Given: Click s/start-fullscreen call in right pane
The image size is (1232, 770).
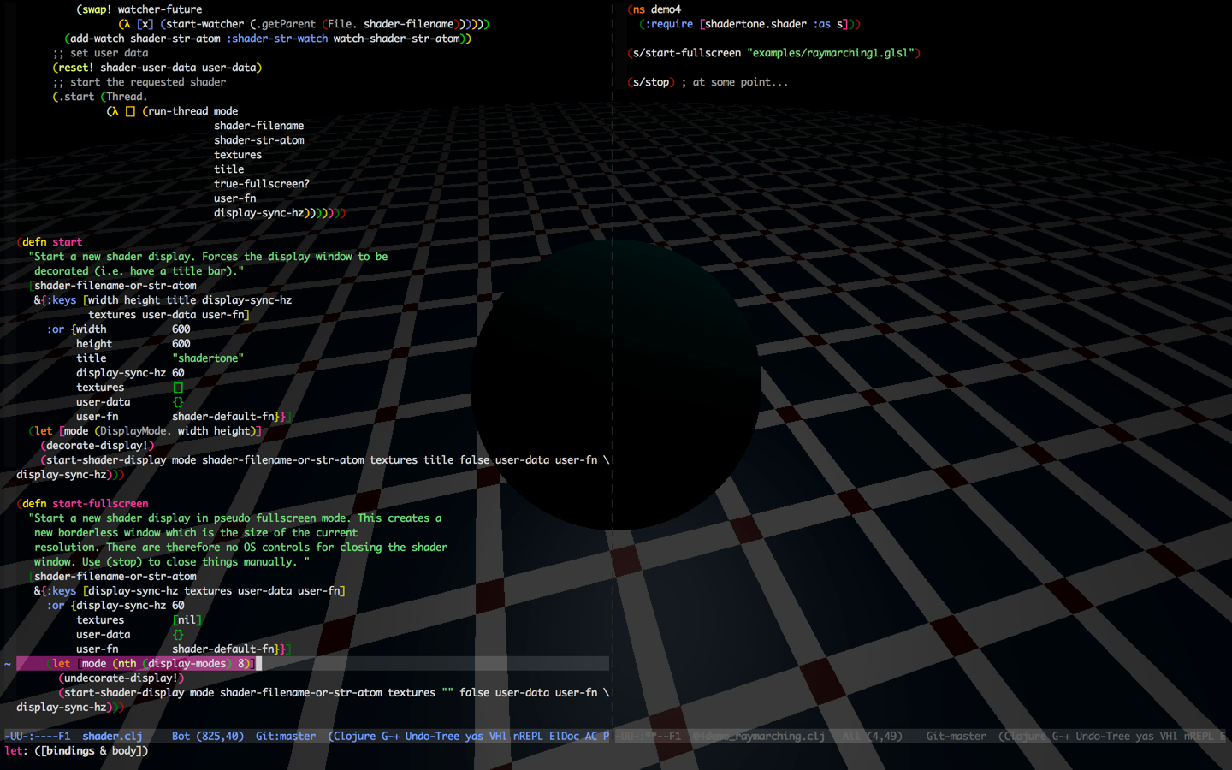Looking at the screenshot, I should 687,53.
